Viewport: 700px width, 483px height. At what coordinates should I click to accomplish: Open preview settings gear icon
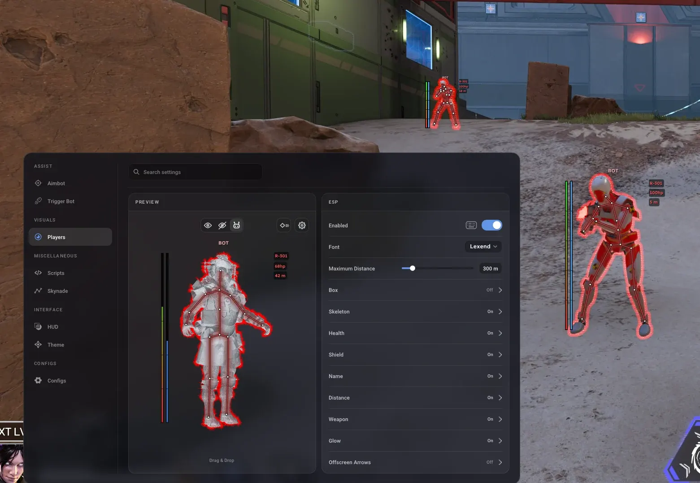coord(302,225)
